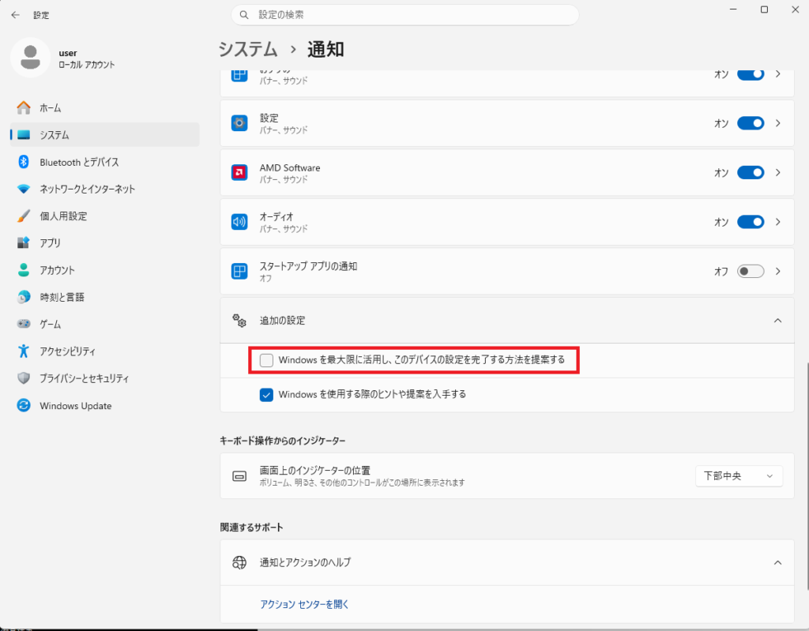Viewport: 809px width, 631px height.
Task: Click the オーディオ speaker icon
Action: click(239, 222)
